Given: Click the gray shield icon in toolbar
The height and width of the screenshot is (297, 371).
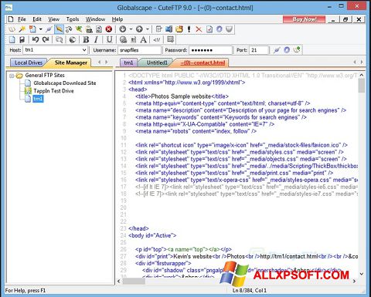Looking at the screenshot, I should [229, 29].
